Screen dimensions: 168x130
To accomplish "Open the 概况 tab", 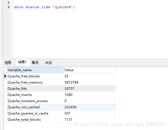I will (37, 62).
